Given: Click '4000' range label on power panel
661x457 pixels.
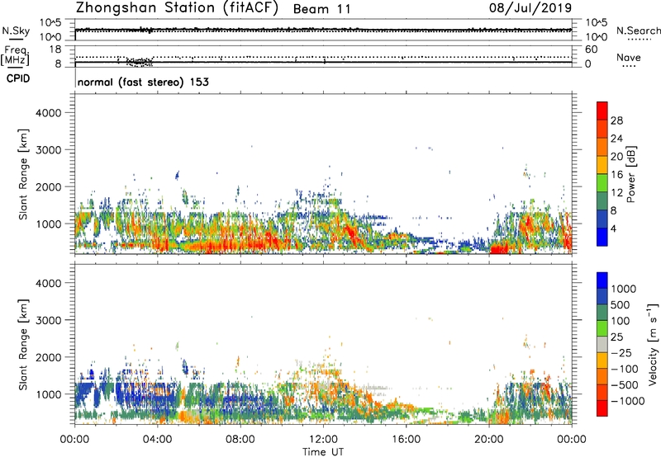Looking at the screenshot, I should [x=49, y=113].
